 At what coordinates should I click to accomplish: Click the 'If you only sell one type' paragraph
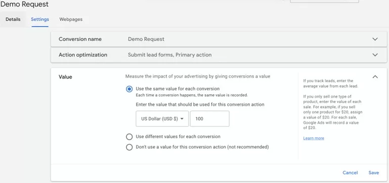(332, 112)
